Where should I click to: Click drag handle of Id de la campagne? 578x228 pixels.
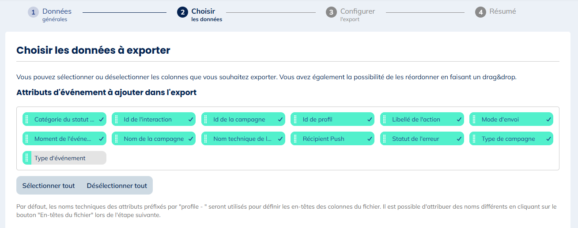(206, 119)
